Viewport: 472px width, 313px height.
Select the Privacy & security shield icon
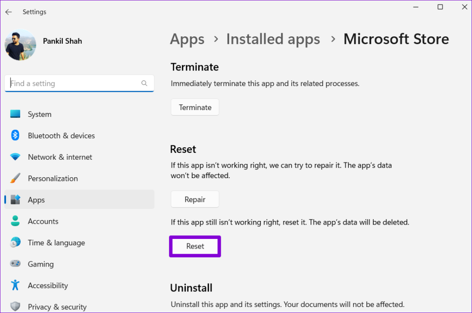click(x=15, y=307)
